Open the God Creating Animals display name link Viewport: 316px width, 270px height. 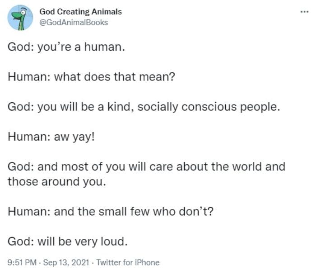point(80,12)
